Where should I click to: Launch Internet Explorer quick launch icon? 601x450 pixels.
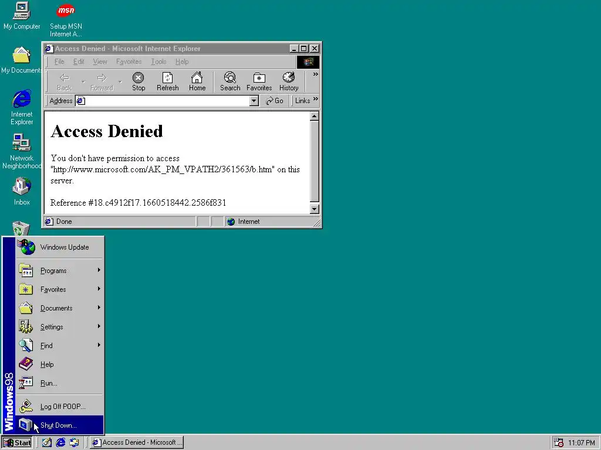(x=60, y=443)
